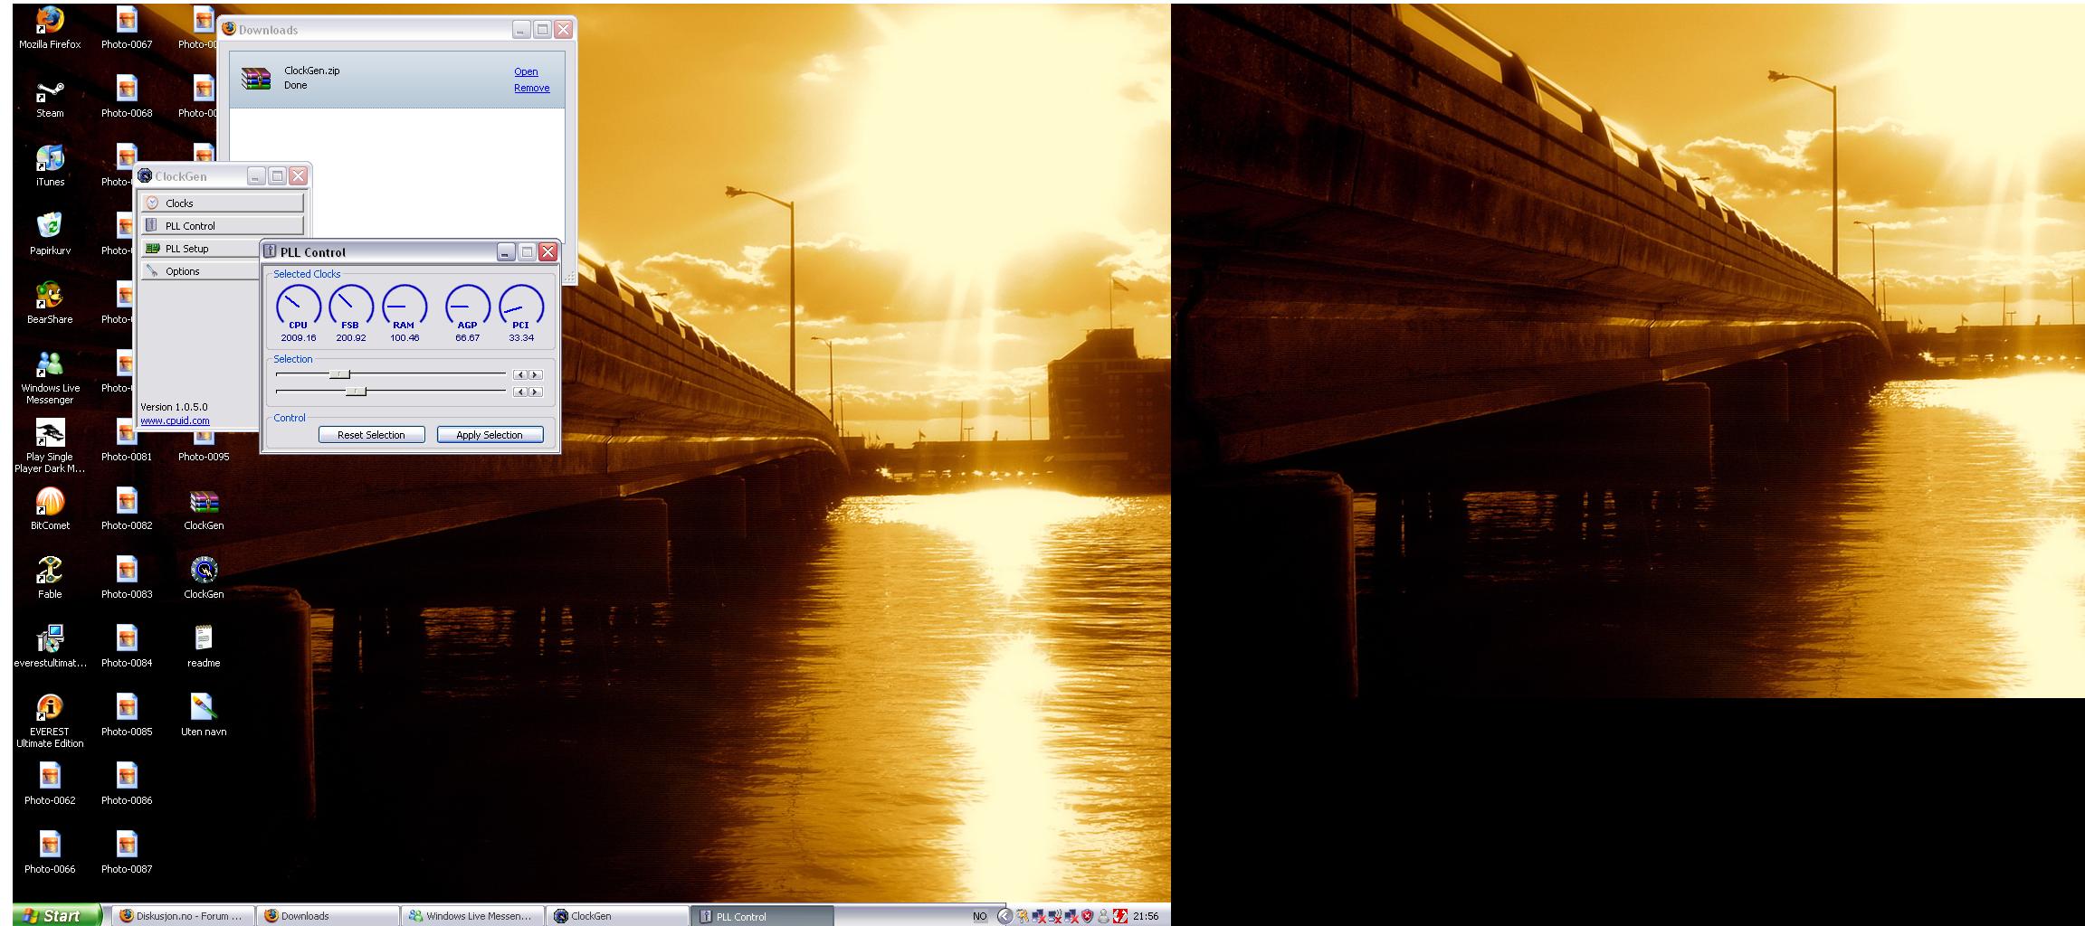Switch to Windows Live Messenger taskbar button
Viewport: 2085px width, 926px height.
[x=472, y=916]
